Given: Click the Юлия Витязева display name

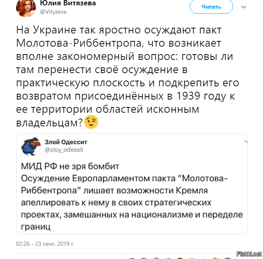Looking at the screenshot, I should click(x=68, y=3).
